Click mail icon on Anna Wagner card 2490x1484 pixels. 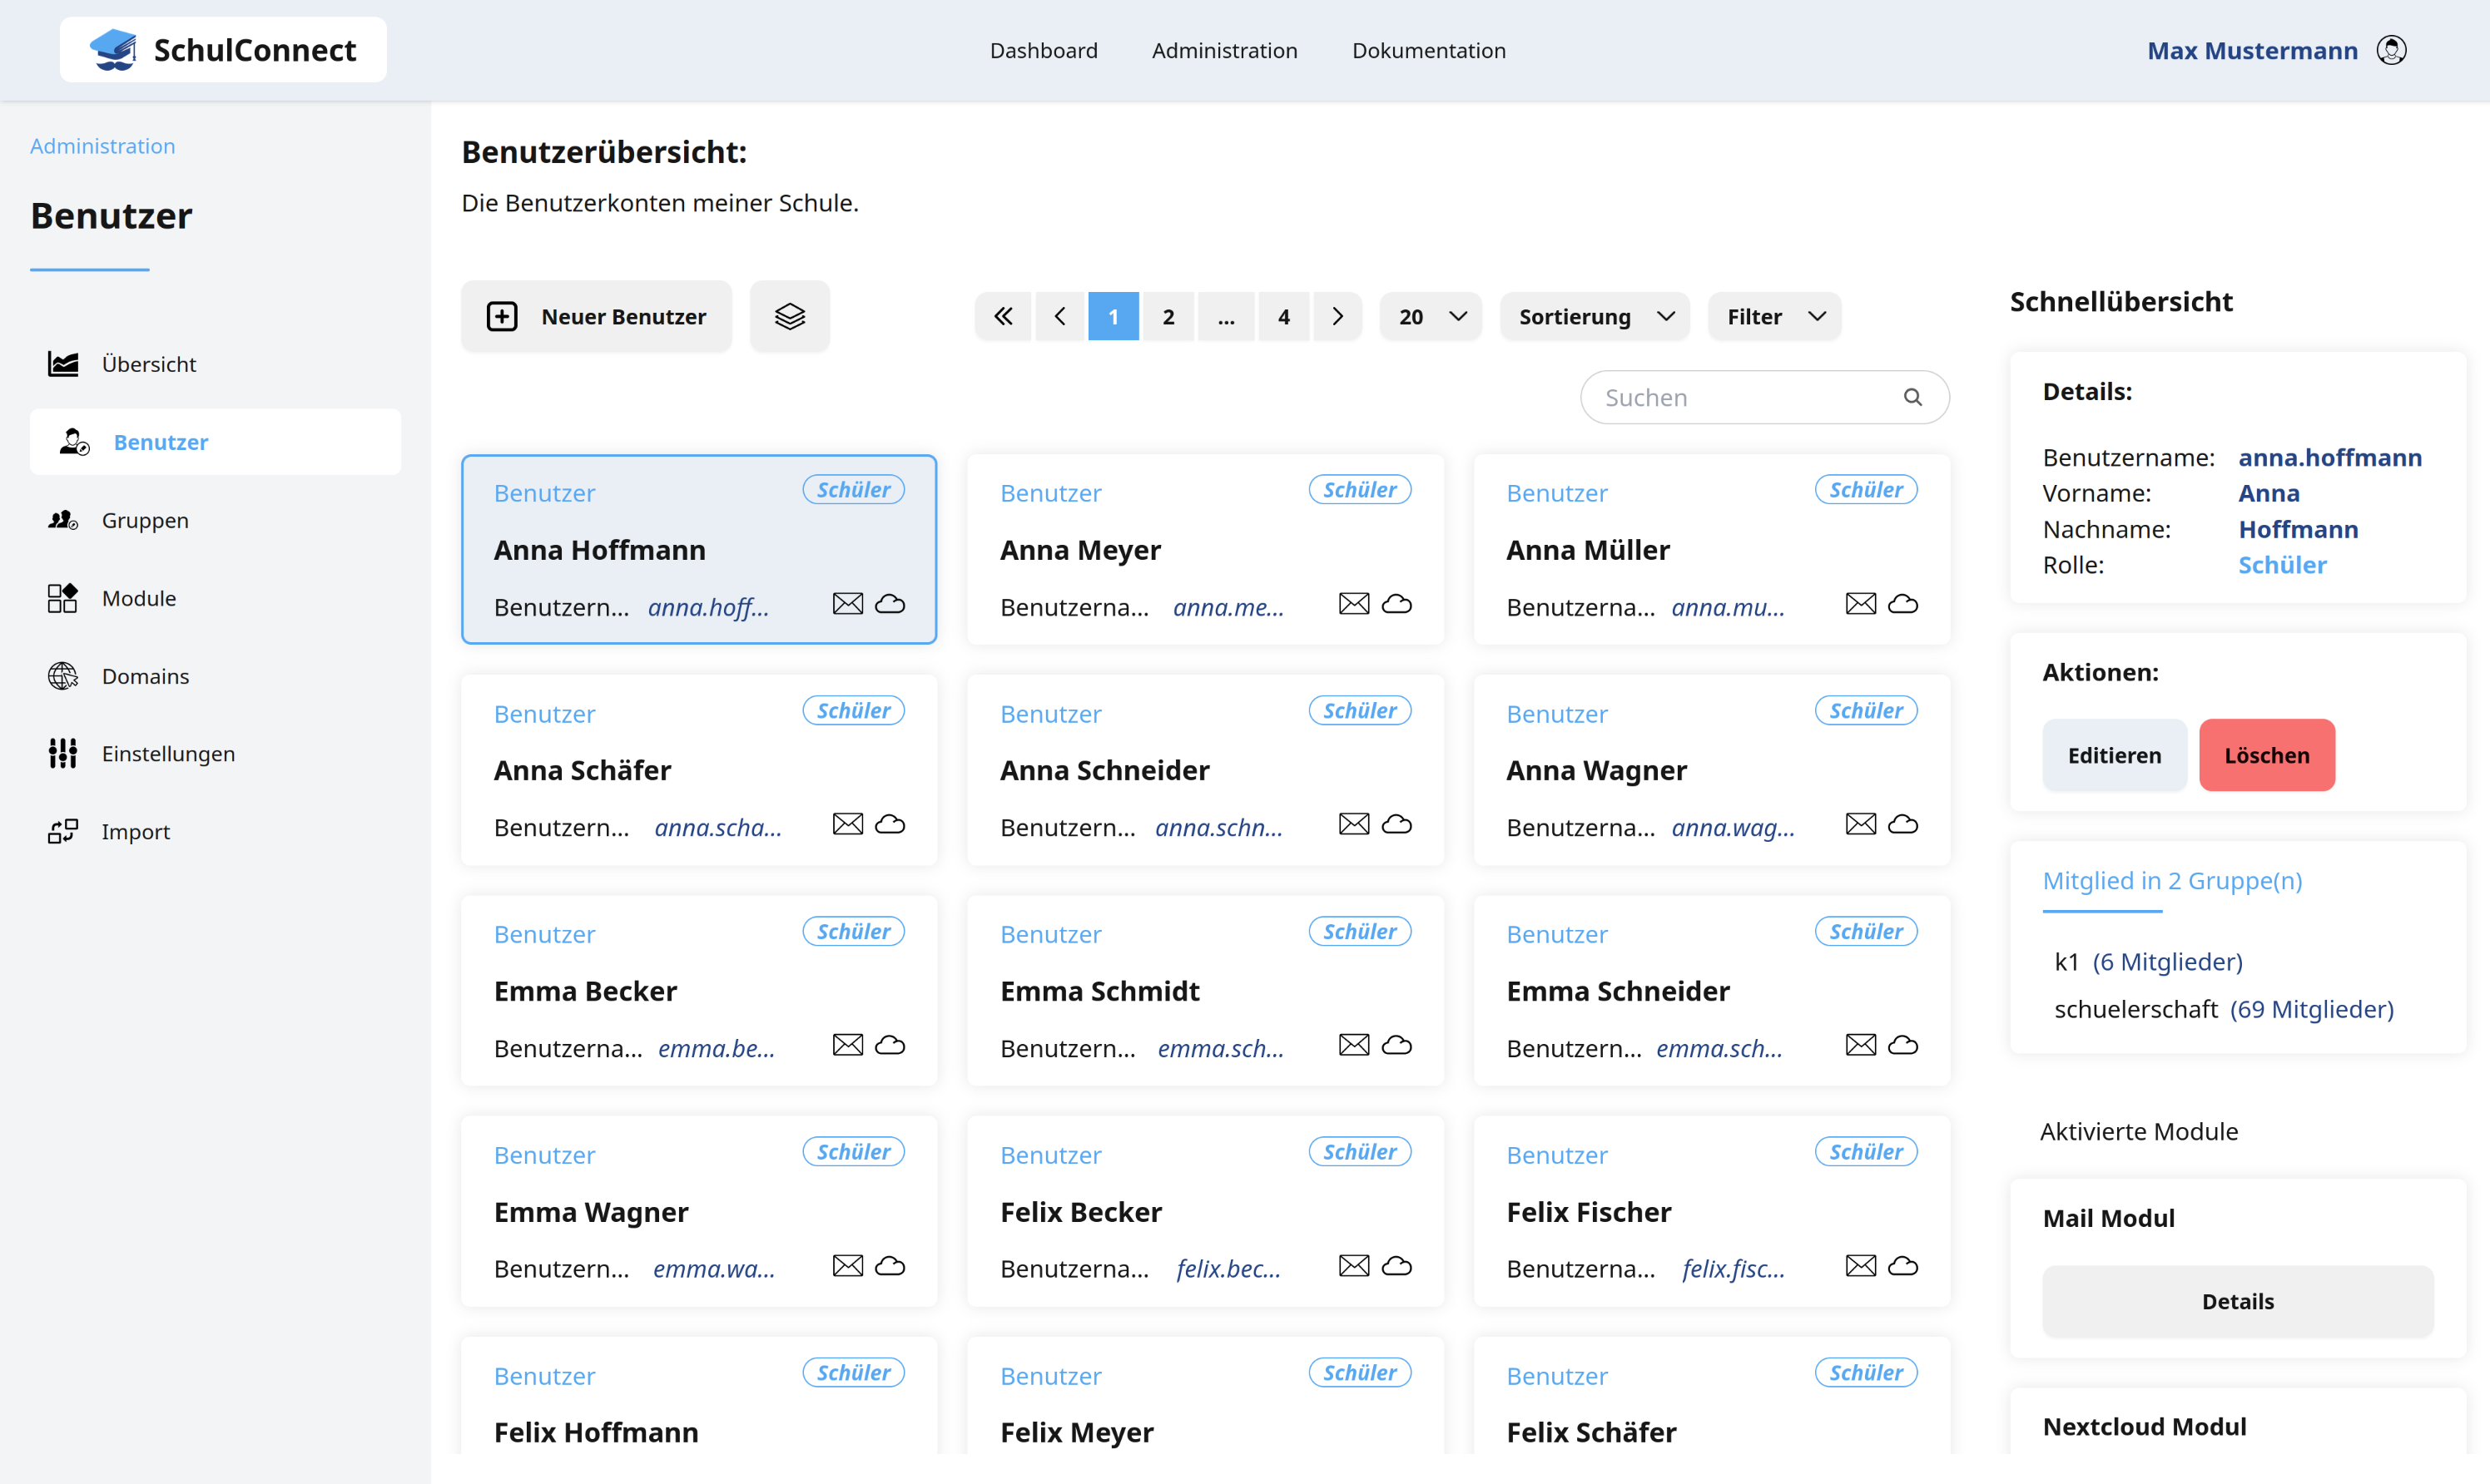1860,824
